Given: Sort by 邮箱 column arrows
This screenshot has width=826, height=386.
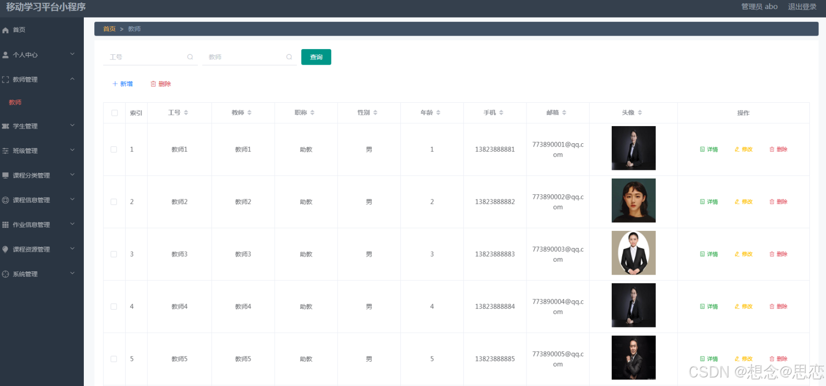Looking at the screenshot, I should [564, 113].
